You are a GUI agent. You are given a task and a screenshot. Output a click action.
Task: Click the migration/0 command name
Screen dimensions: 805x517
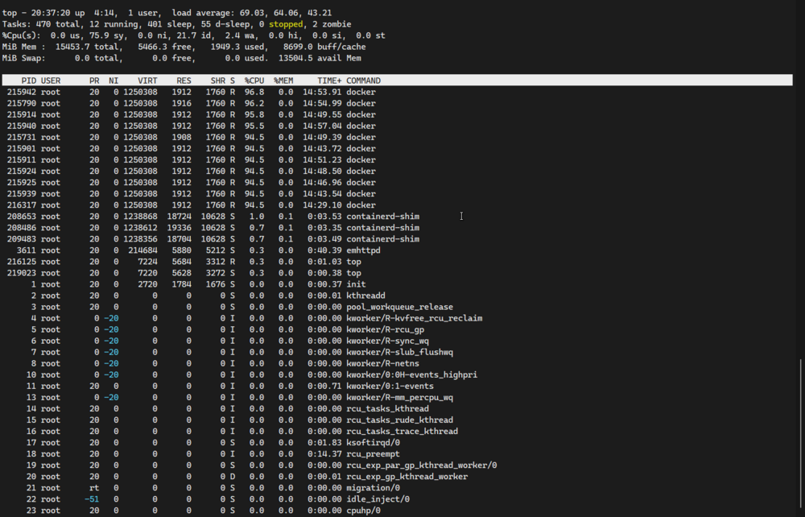click(374, 487)
